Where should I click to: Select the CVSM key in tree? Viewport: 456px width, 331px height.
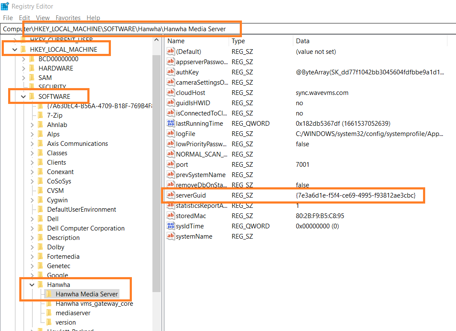click(x=55, y=190)
